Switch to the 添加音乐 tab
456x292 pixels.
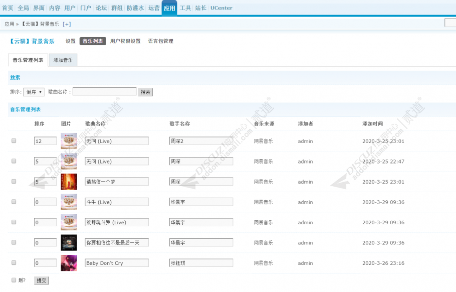[x=63, y=60]
